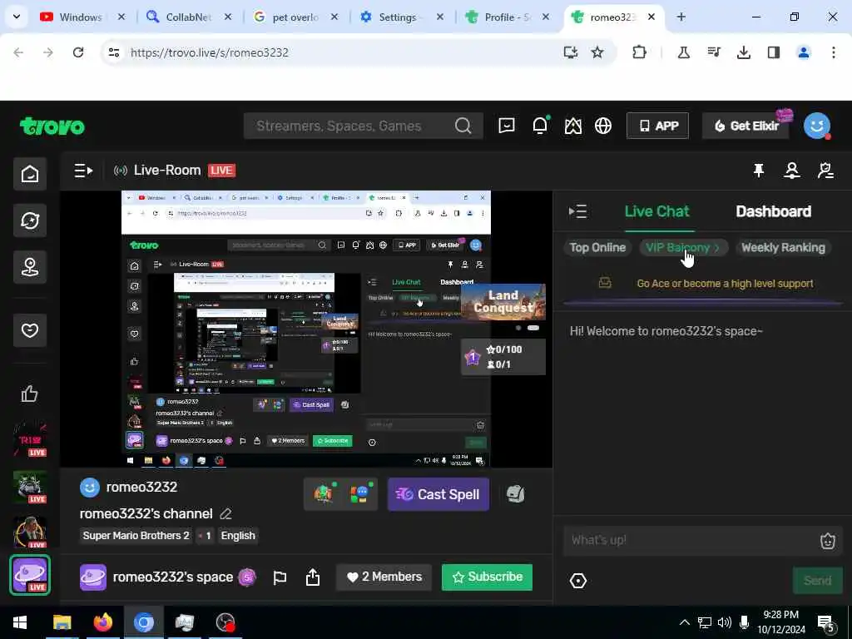Open romeo3232's space live thumbnail in sidebar

[x=30, y=575]
